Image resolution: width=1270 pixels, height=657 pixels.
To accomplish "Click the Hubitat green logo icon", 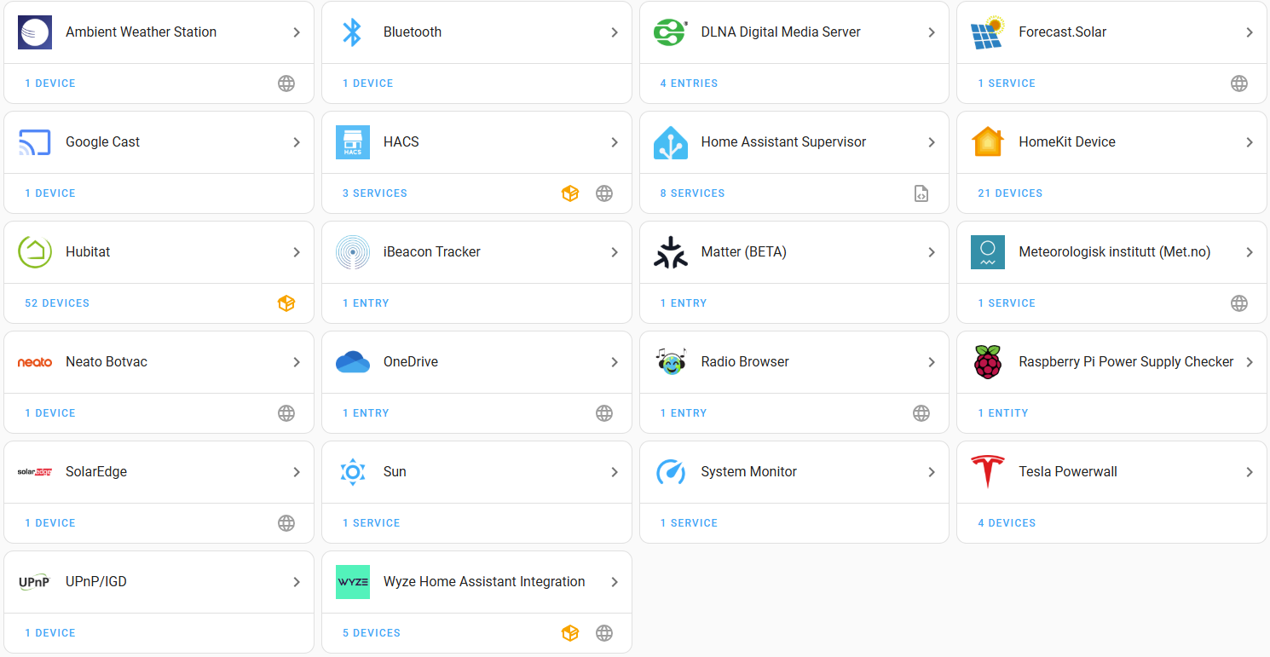I will point(35,252).
